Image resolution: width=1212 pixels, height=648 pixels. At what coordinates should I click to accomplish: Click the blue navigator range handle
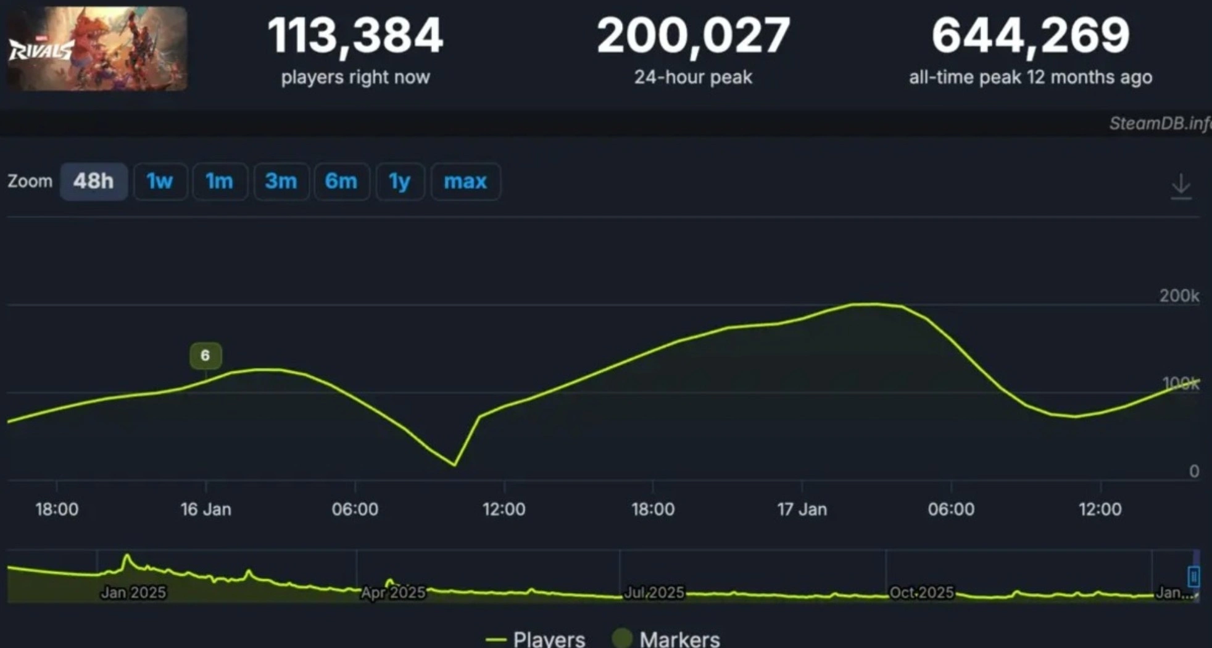(1193, 576)
